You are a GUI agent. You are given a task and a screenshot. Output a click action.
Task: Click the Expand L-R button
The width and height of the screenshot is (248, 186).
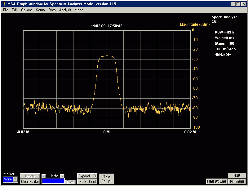click(x=87, y=176)
